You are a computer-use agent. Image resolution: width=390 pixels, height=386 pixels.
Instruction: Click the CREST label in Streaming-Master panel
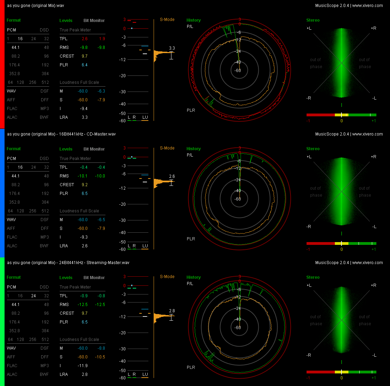pos(67,313)
